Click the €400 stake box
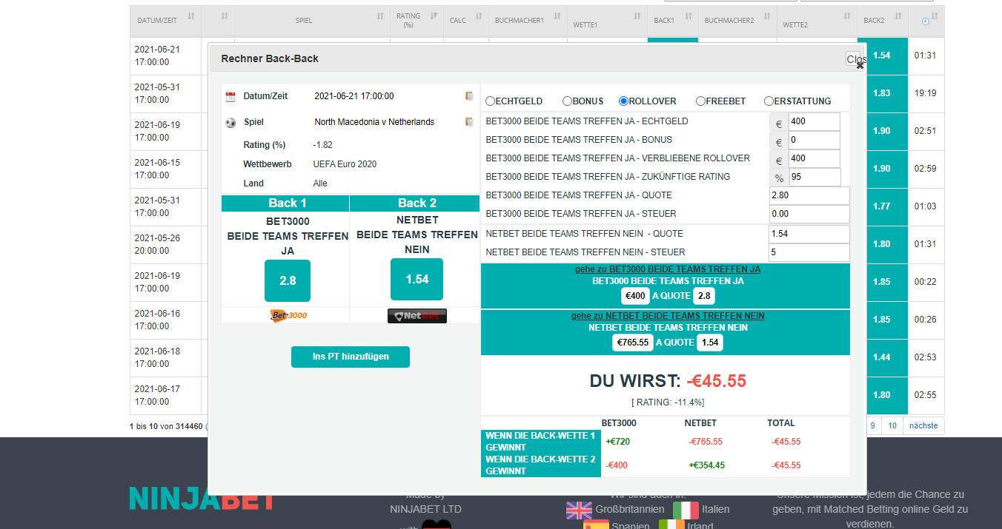This screenshot has height=529, width=1002. point(636,297)
